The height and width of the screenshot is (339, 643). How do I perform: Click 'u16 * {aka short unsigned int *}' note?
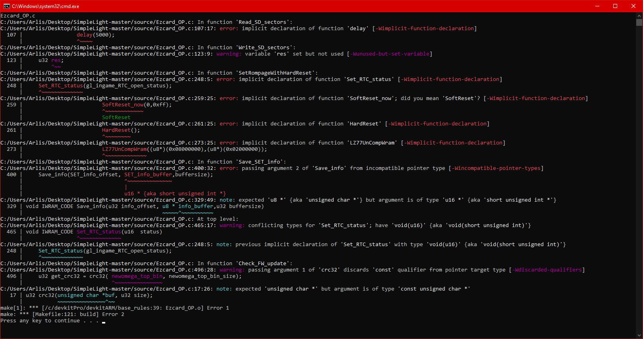point(175,194)
